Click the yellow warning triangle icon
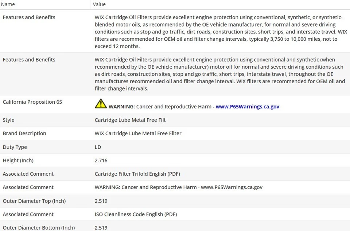Viewport: 350px width, 231px height. pos(101,104)
